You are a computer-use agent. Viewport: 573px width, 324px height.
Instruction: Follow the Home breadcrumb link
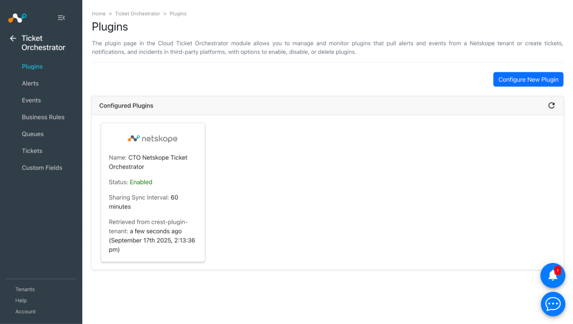click(x=98, y=13)
